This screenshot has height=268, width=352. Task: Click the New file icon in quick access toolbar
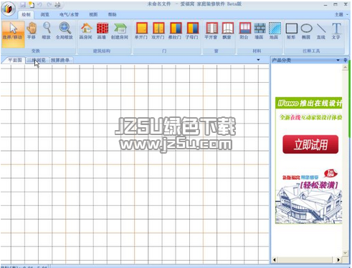[32, 4]
